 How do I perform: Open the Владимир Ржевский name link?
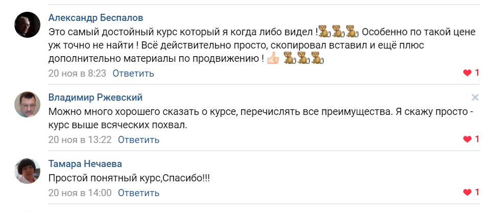click(x=95, y=97)
